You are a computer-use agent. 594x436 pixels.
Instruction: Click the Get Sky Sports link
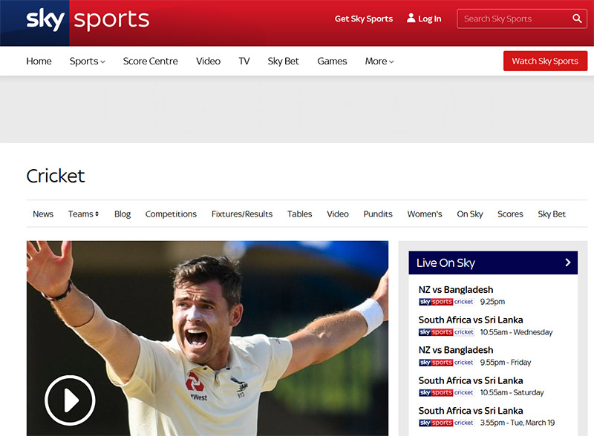click(x=364, y=19)
